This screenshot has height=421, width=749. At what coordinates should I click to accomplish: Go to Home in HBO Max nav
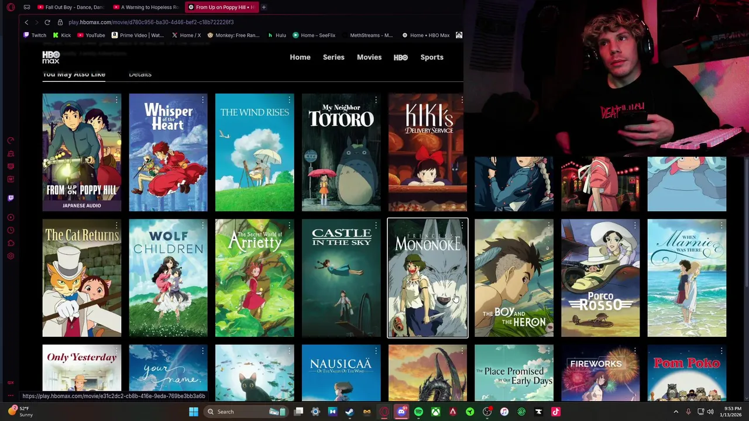click(300, 57)
